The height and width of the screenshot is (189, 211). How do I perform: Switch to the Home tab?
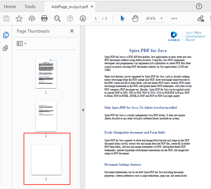[x=10, y=7]
